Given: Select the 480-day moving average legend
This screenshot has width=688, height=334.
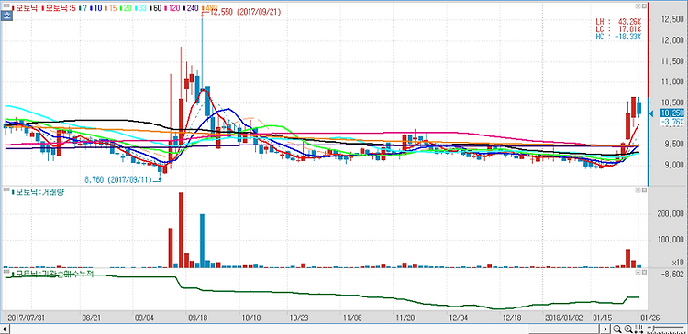Looking at the screenshot, I should click(210, 8).
